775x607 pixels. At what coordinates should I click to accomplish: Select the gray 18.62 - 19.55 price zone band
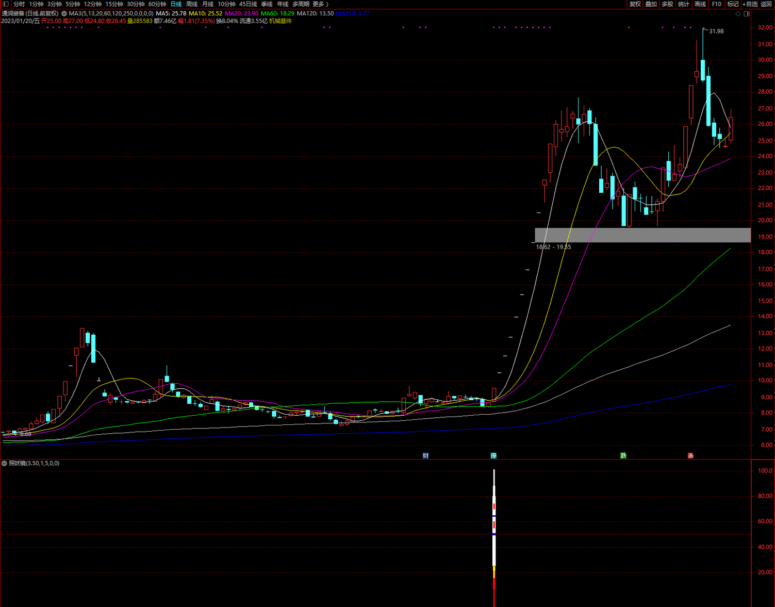tap(642, 235)
